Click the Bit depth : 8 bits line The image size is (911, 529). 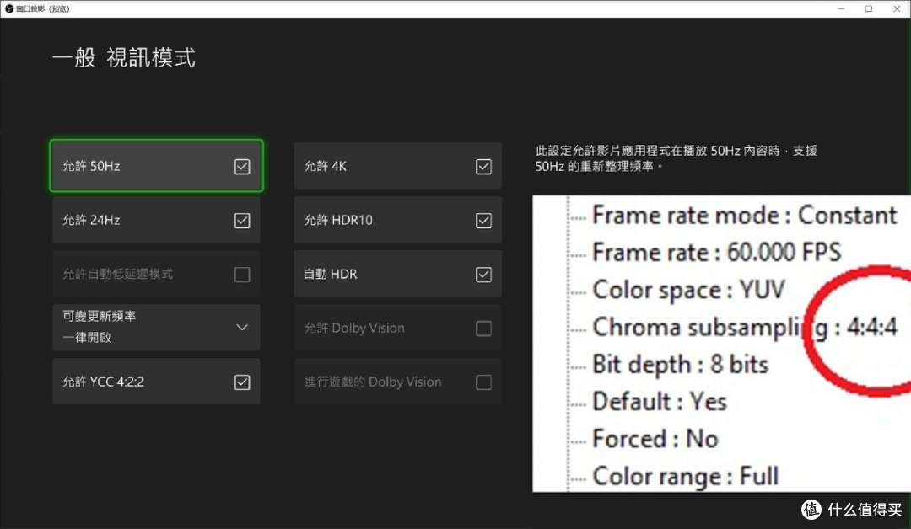[680, 364]
